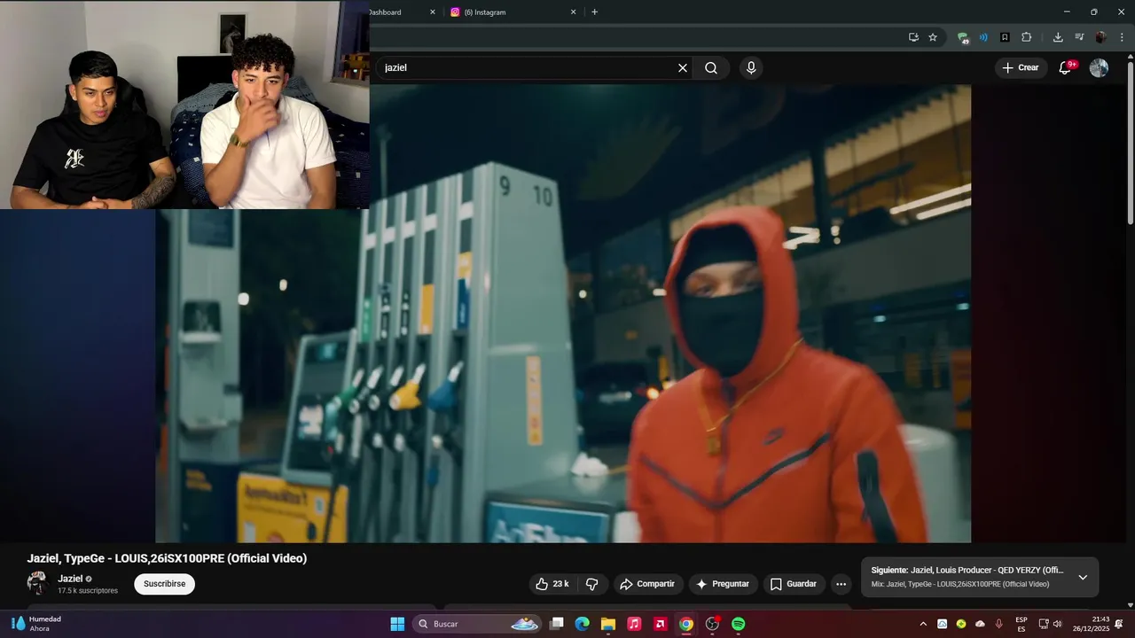Open Task View on the taskbar
This screenshot has height=638, width=1135.
pos(556,624)
